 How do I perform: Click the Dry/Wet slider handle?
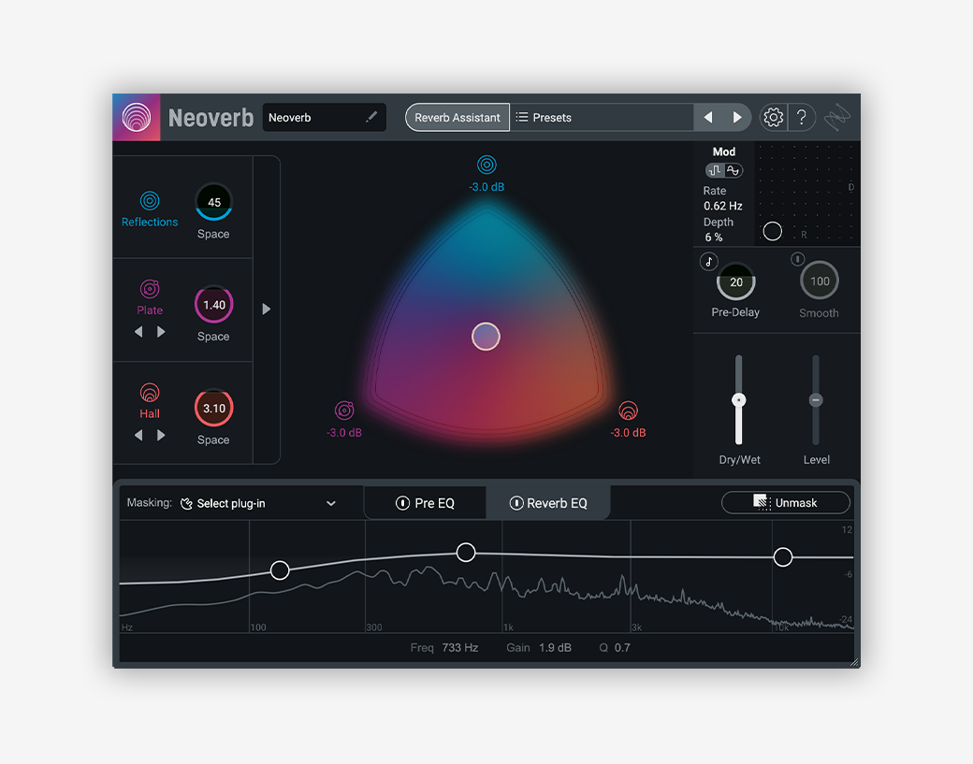coord(738,400)
